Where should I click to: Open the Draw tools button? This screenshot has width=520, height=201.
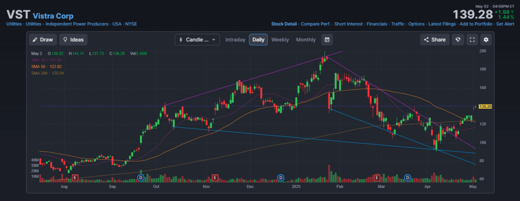pos(43,39)
